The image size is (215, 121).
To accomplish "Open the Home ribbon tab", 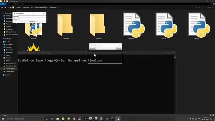I will (x=9, y=4).
